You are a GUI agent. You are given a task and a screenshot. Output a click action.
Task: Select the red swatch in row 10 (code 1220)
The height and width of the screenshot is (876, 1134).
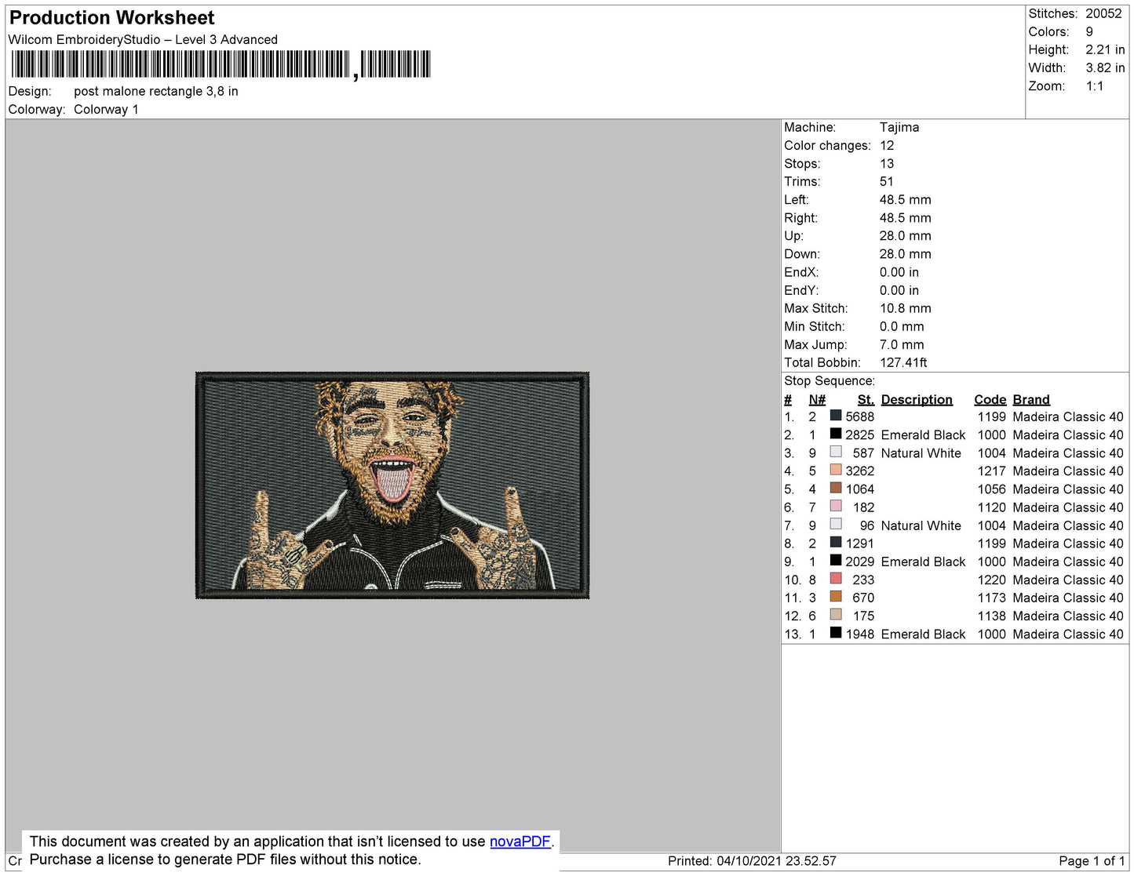pos(836,578)
